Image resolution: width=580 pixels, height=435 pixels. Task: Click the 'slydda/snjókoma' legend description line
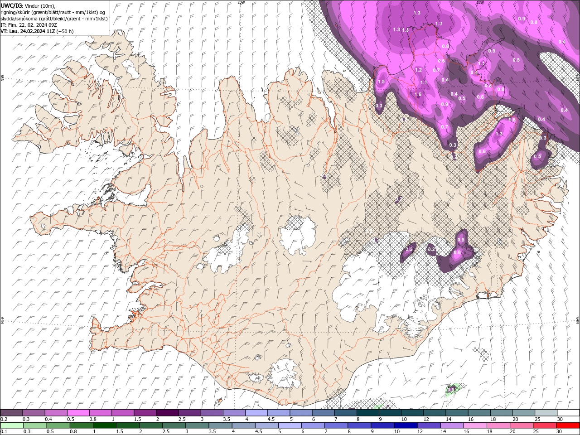(x=54, y=19)
